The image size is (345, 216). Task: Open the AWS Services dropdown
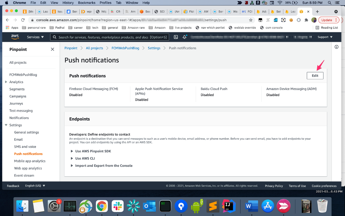click(x=35, y=37)
